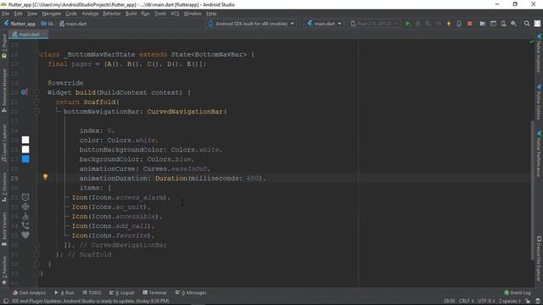Open the Navigate menu
543x305 pixels.
tap(51, 14)
